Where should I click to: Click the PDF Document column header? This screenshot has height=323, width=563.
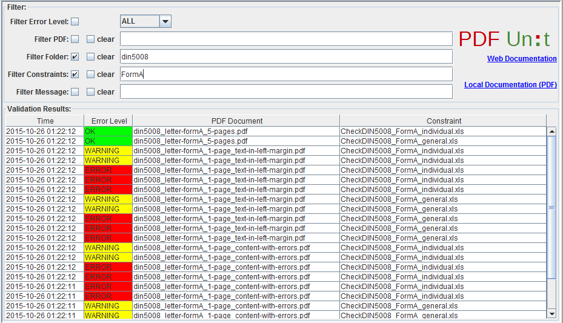tap(236, 121)
